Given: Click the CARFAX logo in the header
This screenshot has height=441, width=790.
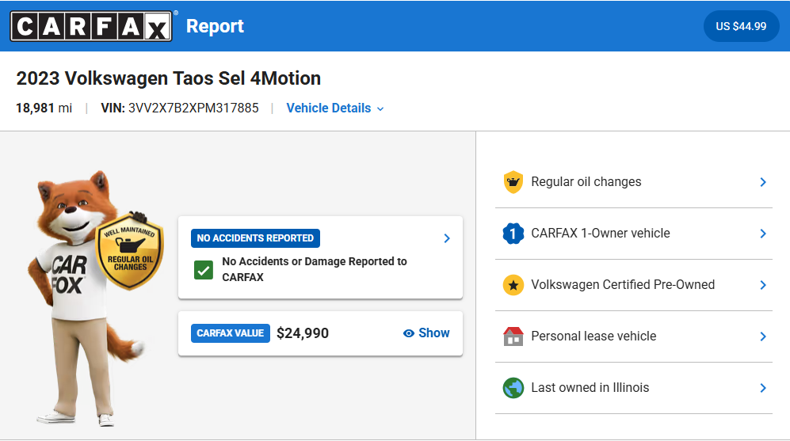Looking at the screenshot, I should [91, 26].
